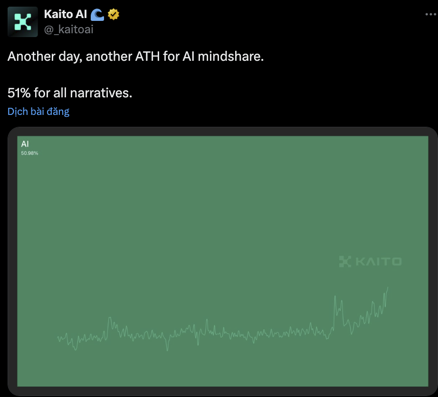Open the @_kaitoai handle link

(x=69, y=29)
